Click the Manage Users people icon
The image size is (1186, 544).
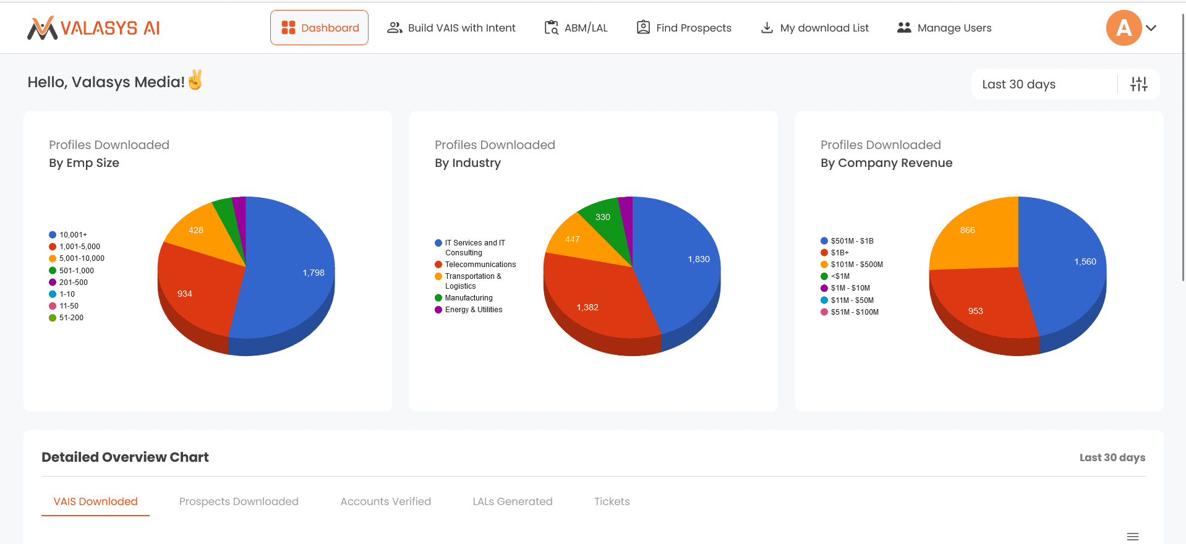pos(904,28)
